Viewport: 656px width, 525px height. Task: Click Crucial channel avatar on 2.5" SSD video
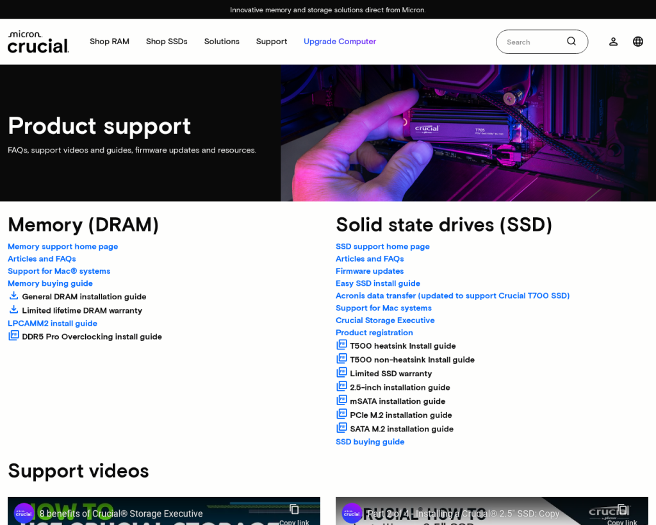352,513
